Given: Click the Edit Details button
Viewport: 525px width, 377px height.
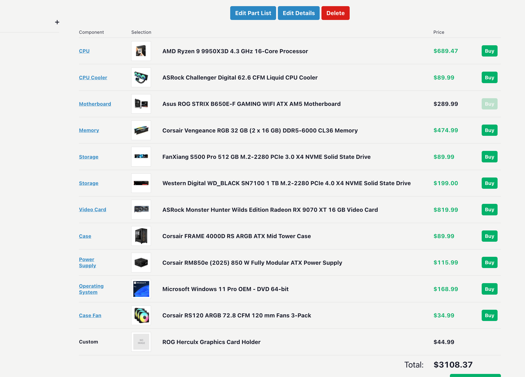Looking at the screenshot, I should pyautogui.click(x=299, y=13).
